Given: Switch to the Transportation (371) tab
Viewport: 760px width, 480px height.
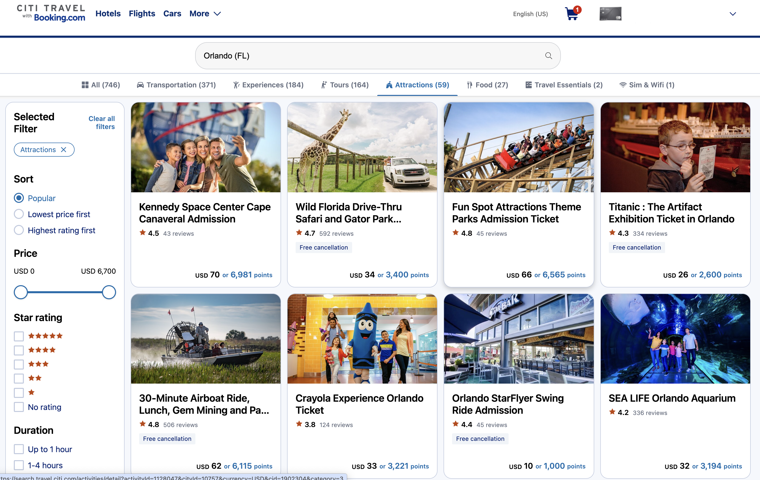Looking at the screenshot, I should click(176, 85).
